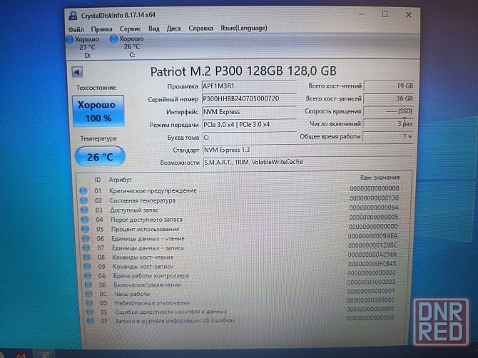Click the CrystalDiskInfo title bar icon
The height and width of the screenshot is (358, 478).
point(73,16)
